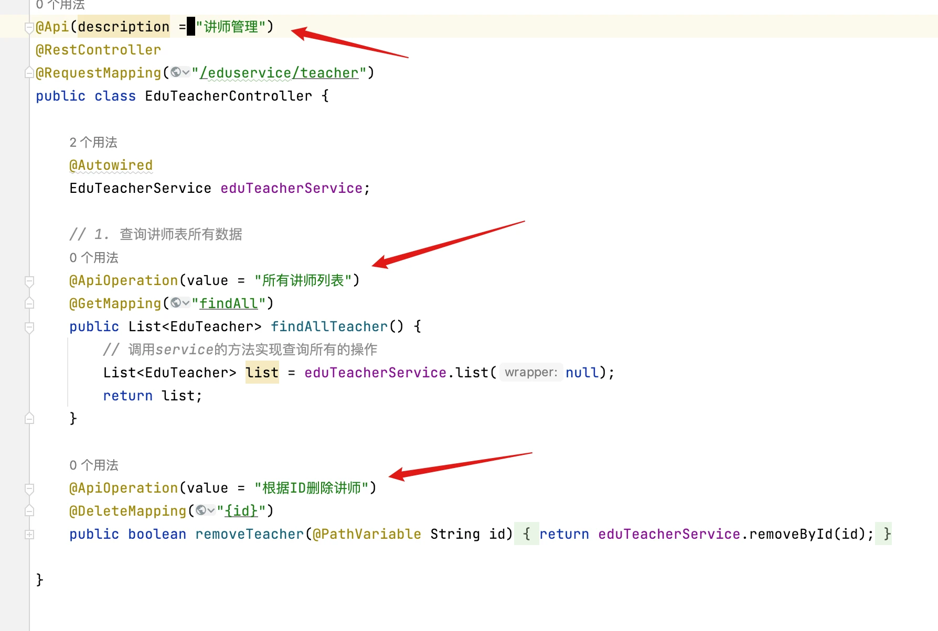The width and height of the screenshot is (938, 631).
Task: Click the {id} mapping path
Action: pos(241,511)
